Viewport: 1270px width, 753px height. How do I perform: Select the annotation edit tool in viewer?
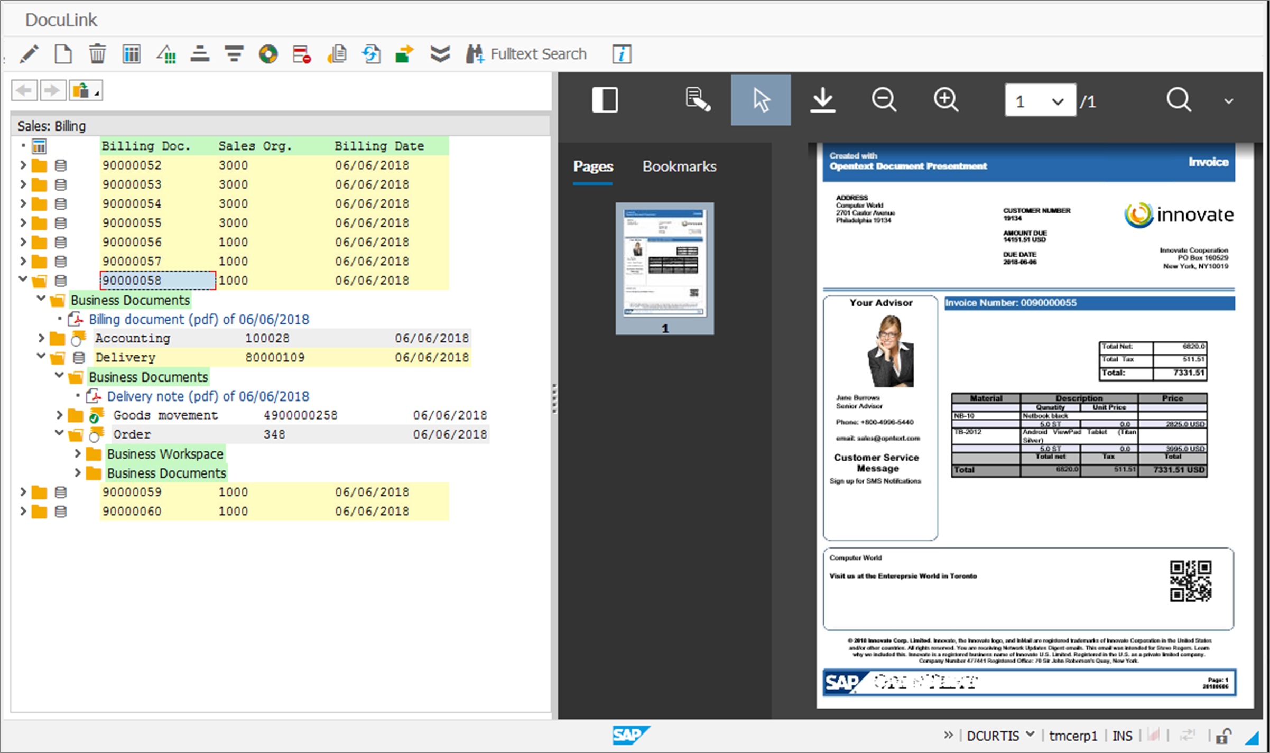click(698, 100)
